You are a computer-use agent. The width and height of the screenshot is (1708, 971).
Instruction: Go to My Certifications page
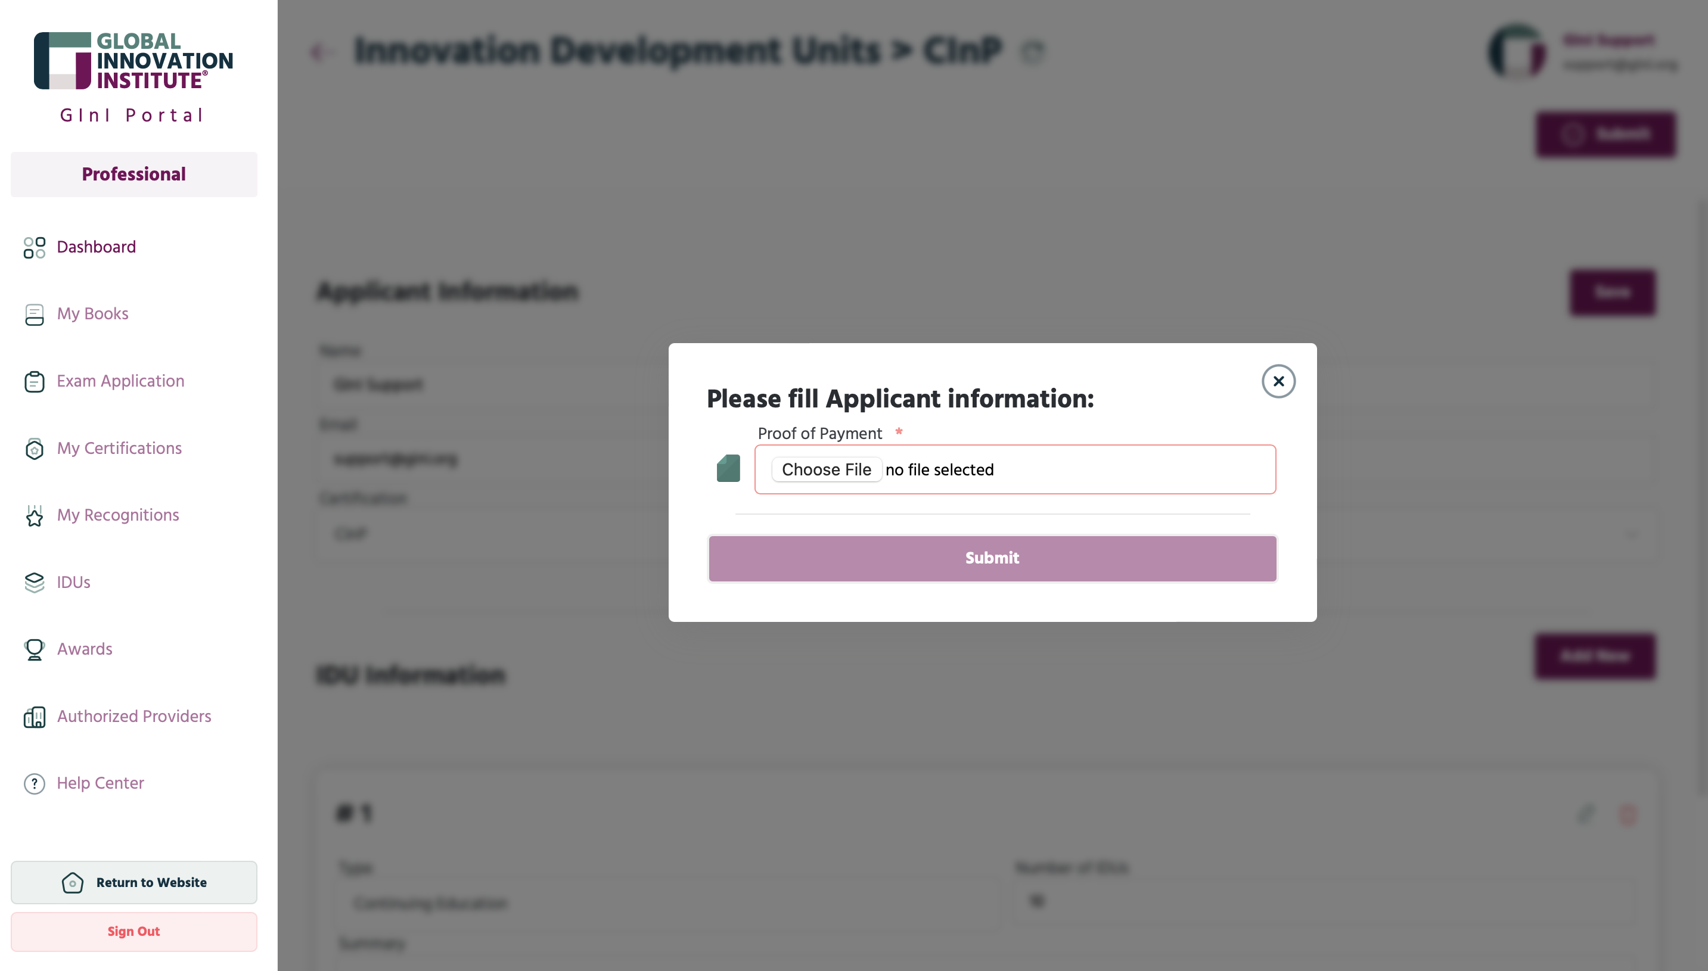(119, 448)
